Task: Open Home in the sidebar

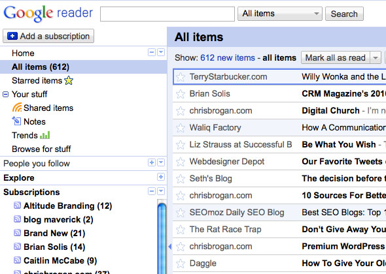Action: [x=23, y=53]
